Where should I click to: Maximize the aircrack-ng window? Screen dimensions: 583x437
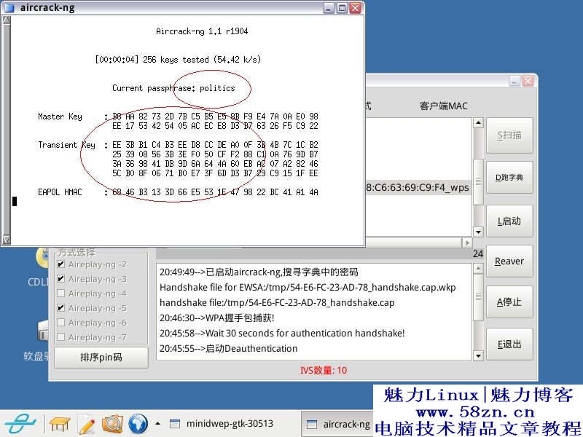pyautogui.click(x=342, y=8)
